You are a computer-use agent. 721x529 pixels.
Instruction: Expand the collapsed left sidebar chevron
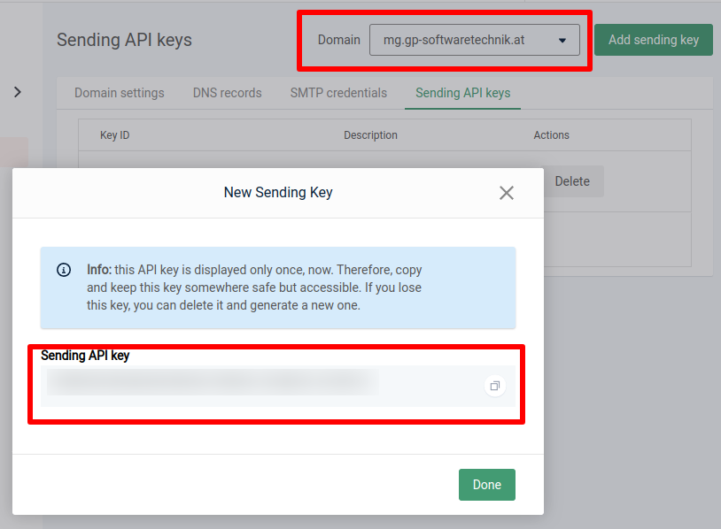click(18, 92)
